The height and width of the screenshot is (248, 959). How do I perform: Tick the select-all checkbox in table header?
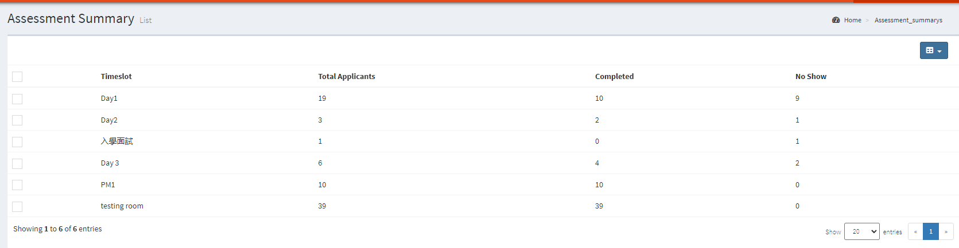[17, 77]
